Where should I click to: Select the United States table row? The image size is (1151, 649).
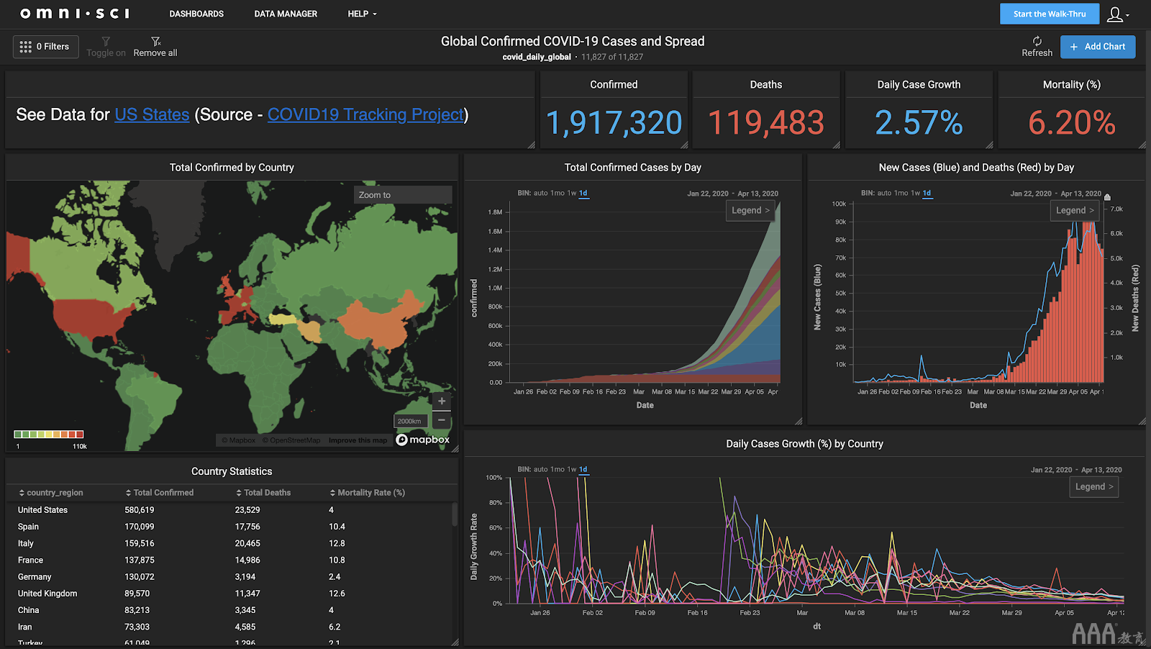tap(229, 510)
